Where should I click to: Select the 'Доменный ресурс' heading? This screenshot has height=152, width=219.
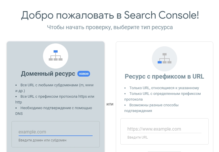click(48, 74)
